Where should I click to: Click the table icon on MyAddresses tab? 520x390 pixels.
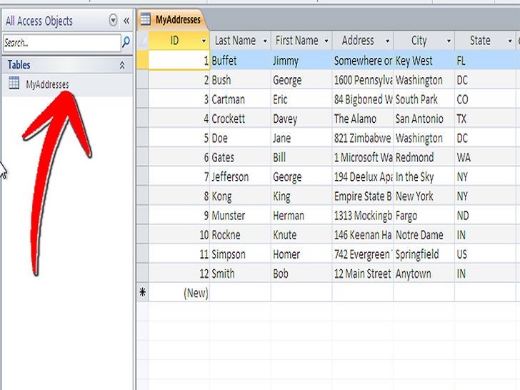[x=145, y=19]
